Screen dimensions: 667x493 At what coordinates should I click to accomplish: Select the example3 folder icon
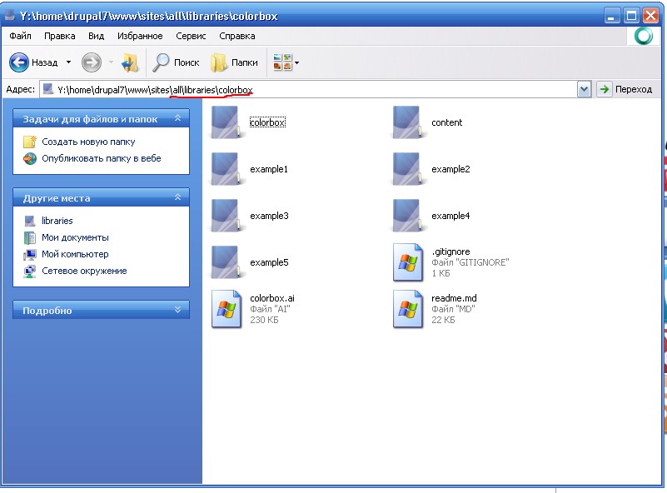pyautogui.click(x=226, y=216)
